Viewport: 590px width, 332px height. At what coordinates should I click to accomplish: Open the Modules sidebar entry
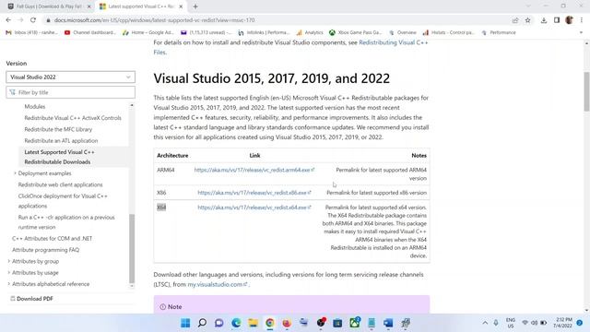(35, 107)
